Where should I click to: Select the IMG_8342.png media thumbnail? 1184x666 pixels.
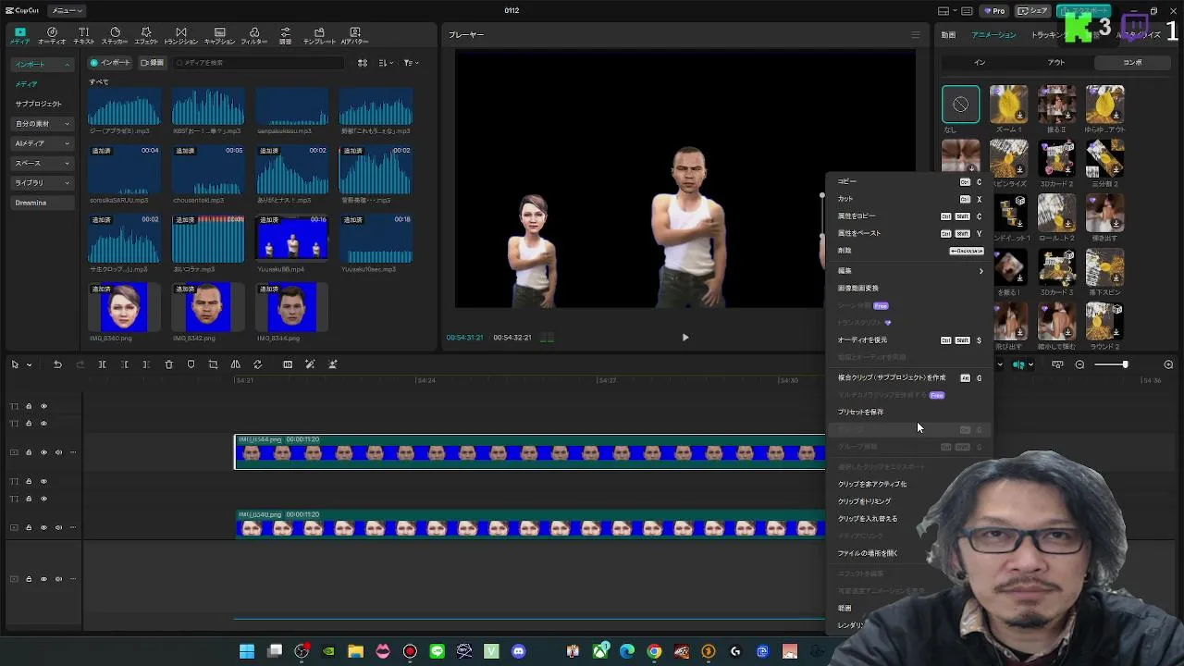coord(208,307)
